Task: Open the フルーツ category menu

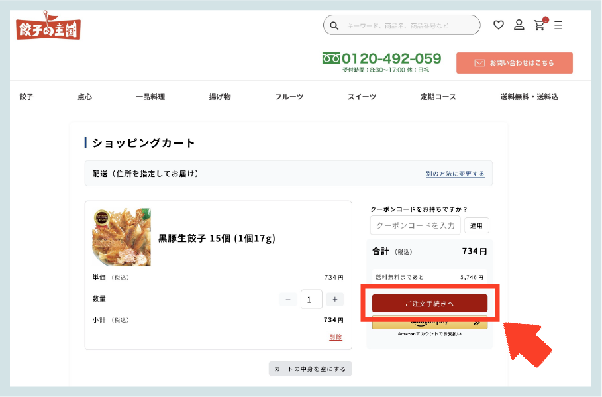Action: click(289, 97)
